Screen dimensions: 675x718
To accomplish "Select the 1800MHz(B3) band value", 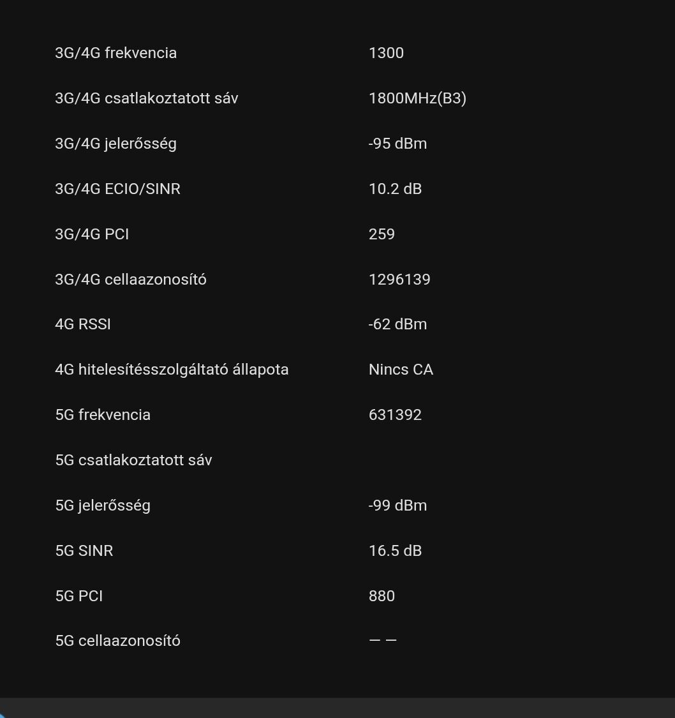I will (x=417, y=98).
